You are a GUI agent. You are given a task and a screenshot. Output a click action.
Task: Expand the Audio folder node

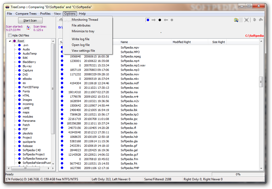(x=15, y=49)
